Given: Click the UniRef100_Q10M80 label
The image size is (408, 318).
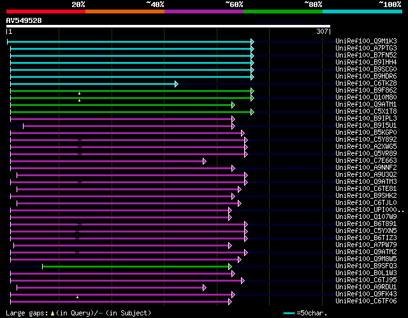Looking at the screenshot, I should 366,98.
